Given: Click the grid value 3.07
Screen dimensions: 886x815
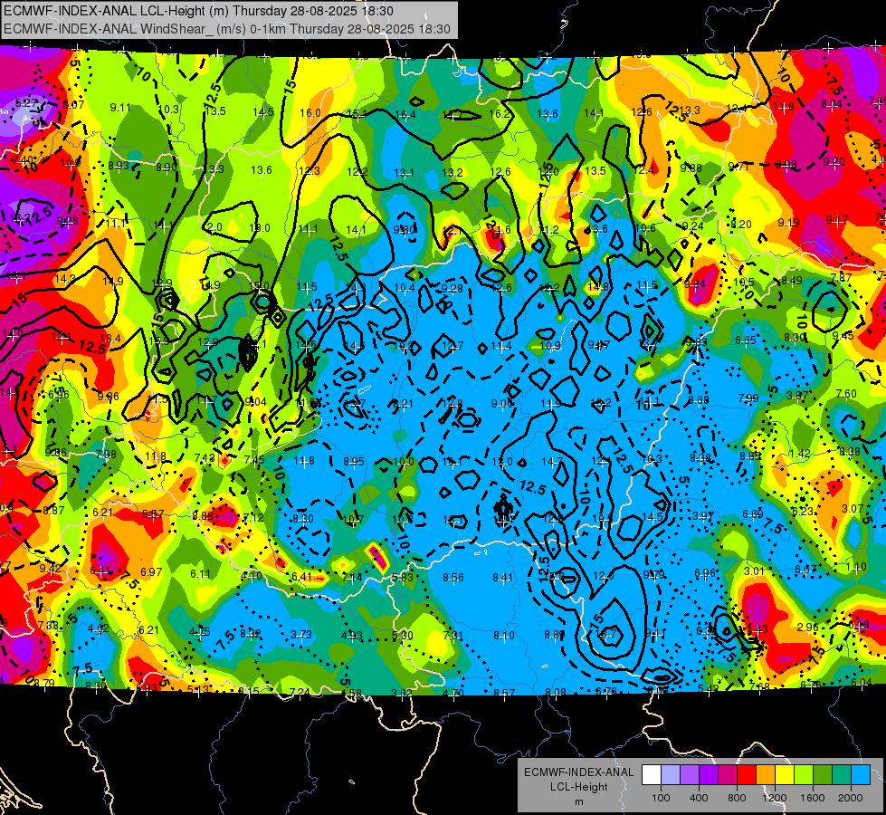Looking at the screenshot, I should 853,508.
